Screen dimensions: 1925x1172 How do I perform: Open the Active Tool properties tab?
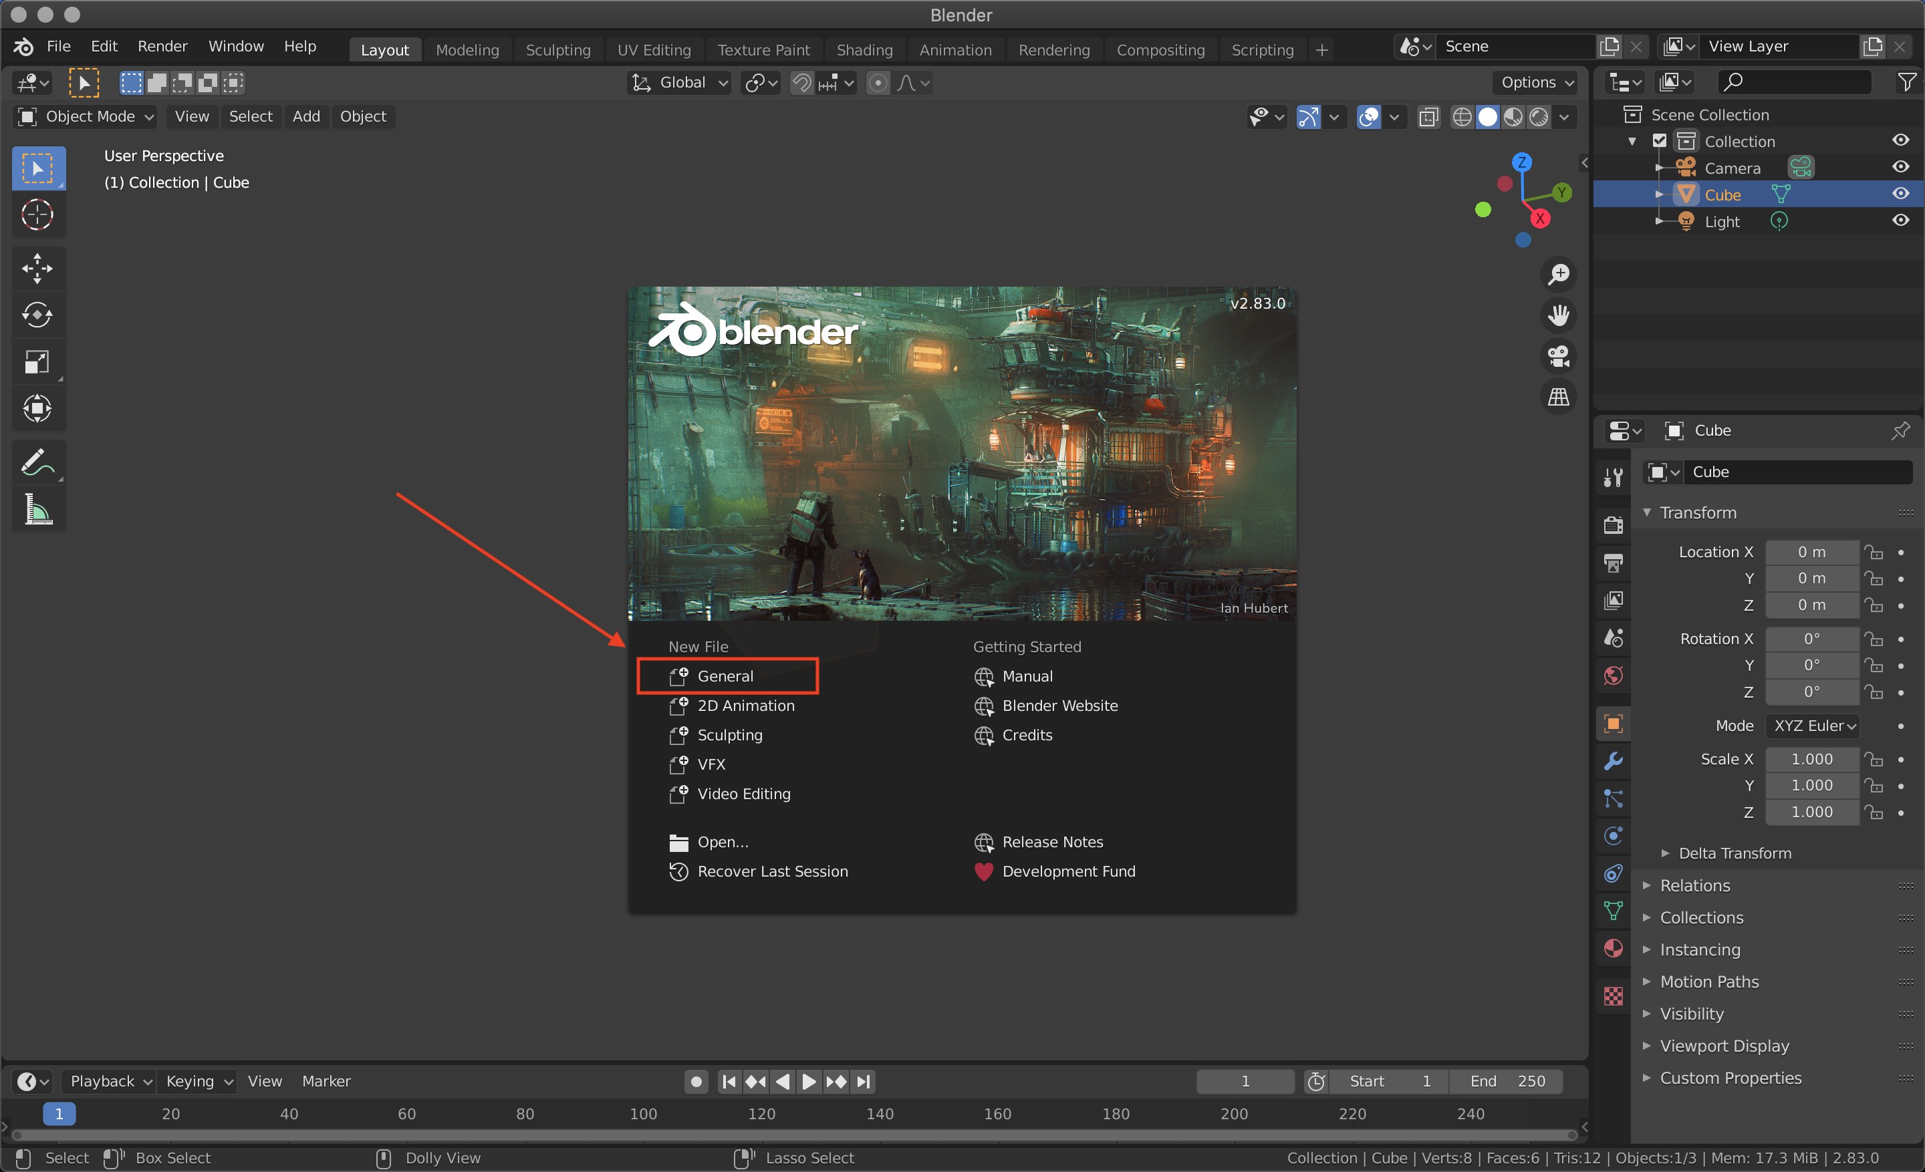coord(1614,476)
